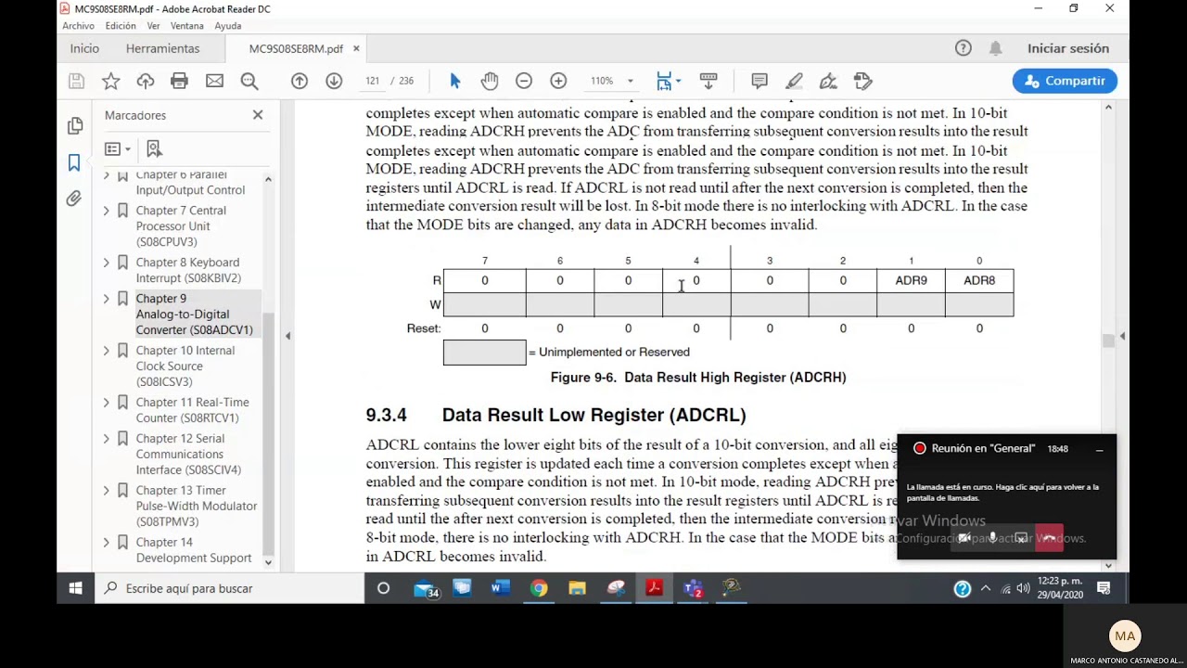
Task: Expand Chapter 13 Timer Pulse-Width Modulator
Action: pyautogui.click(x=106, y=491)
